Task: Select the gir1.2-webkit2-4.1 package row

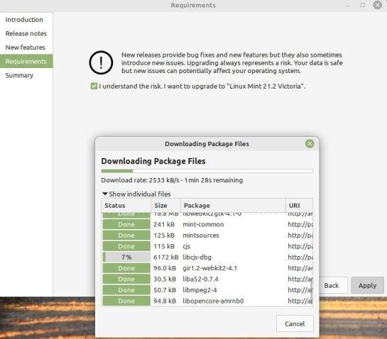Action: [207, 268]
